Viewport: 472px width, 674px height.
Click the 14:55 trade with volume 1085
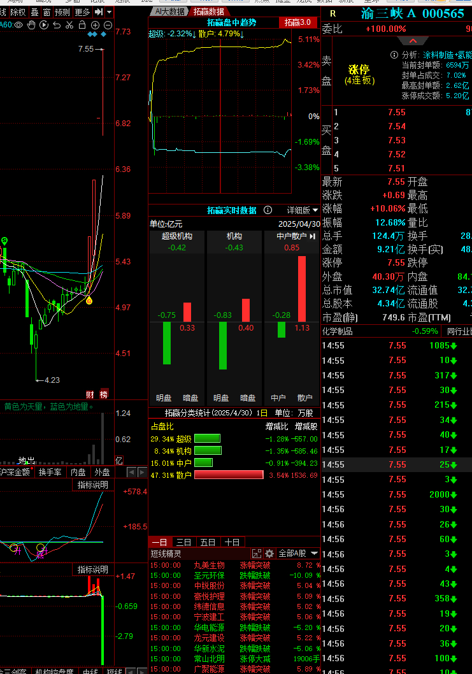pyautogui.click(x=396, y=345)
